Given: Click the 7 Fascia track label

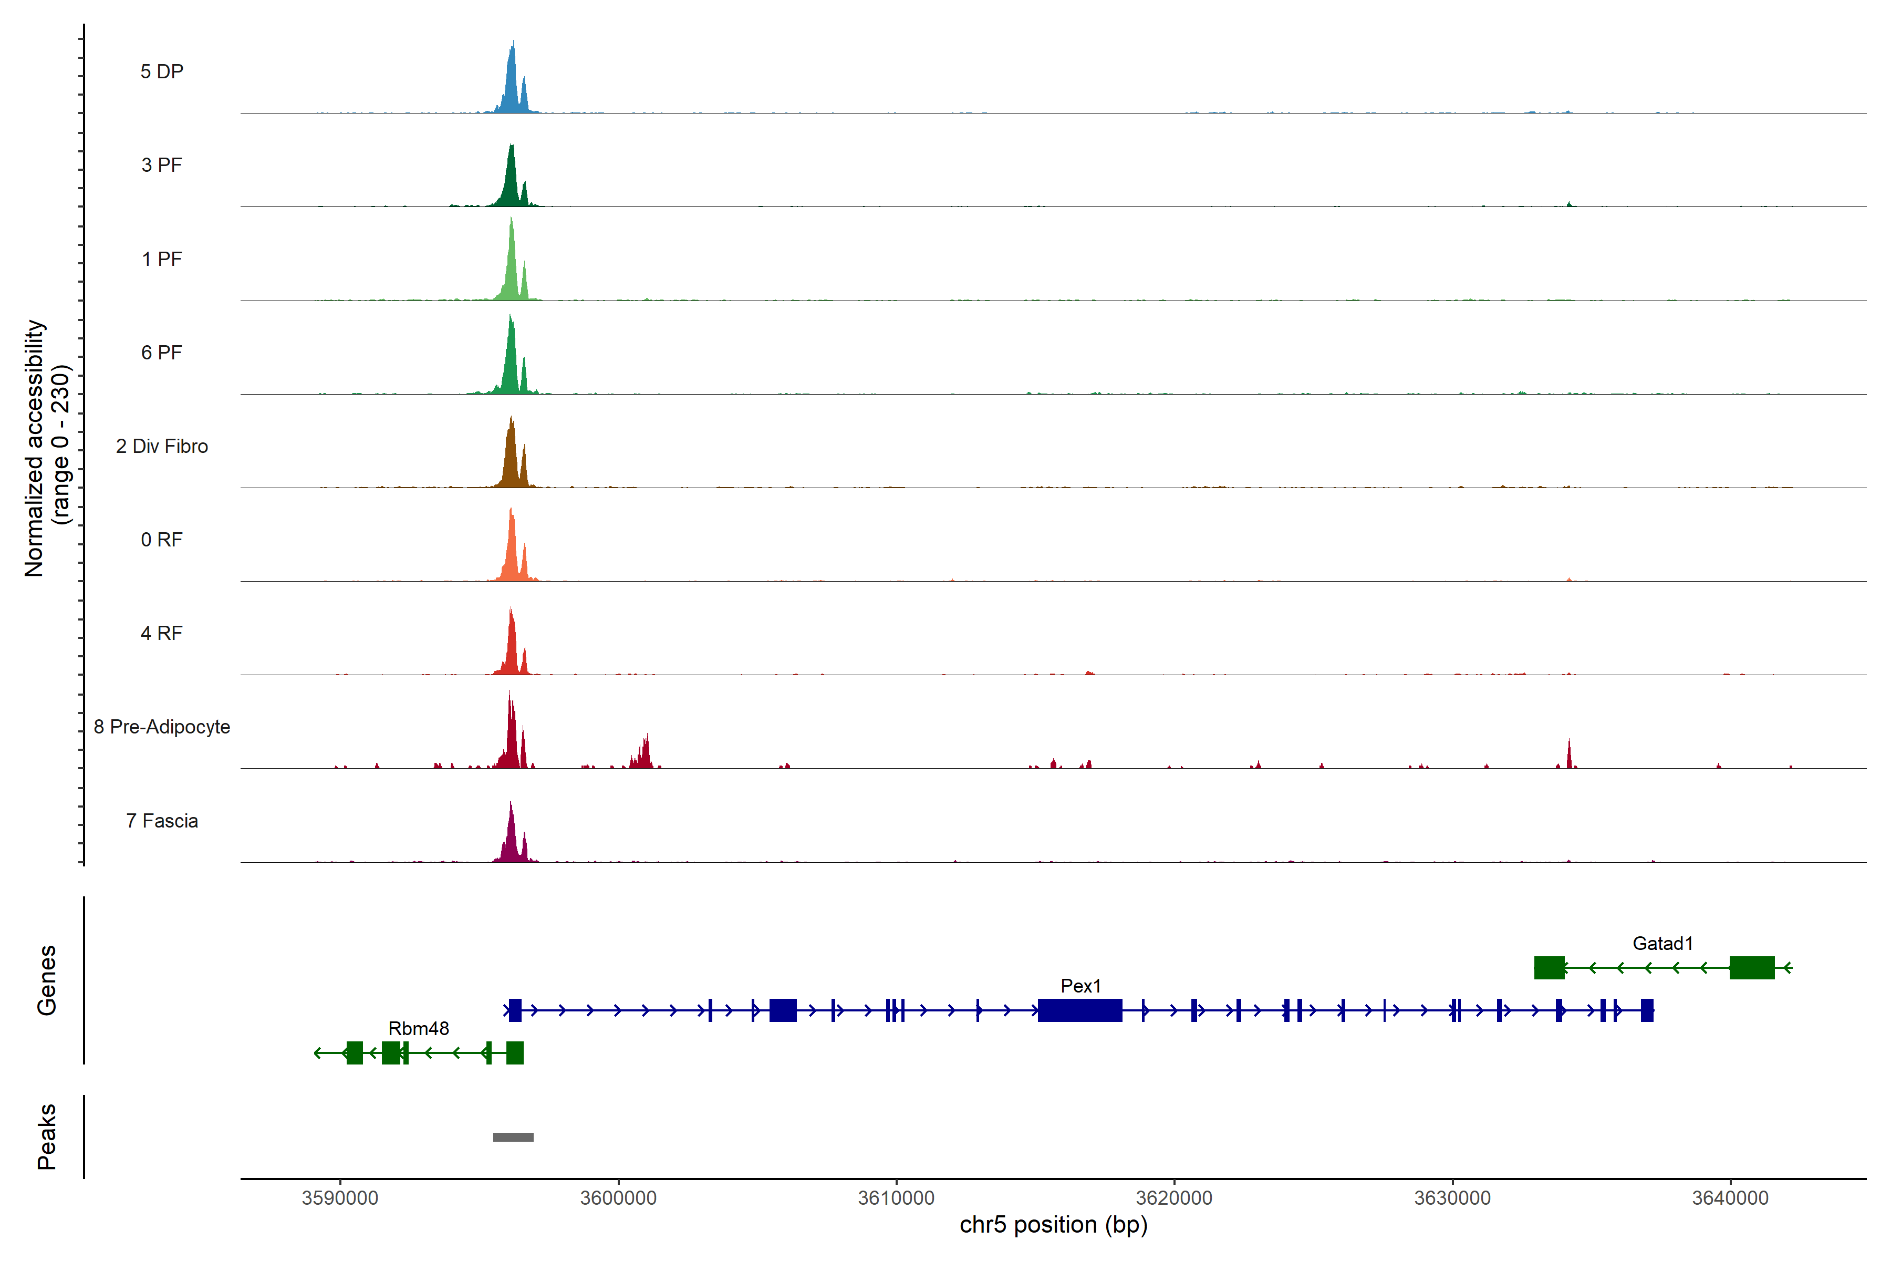Looking at the screenshot, I should [162, 820].
